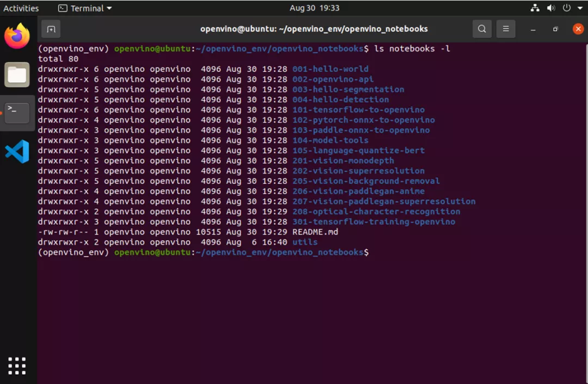Screen dimensions: 588x384
Task: Click the screen sharing icon in the top bar
Action: (535, 8)
